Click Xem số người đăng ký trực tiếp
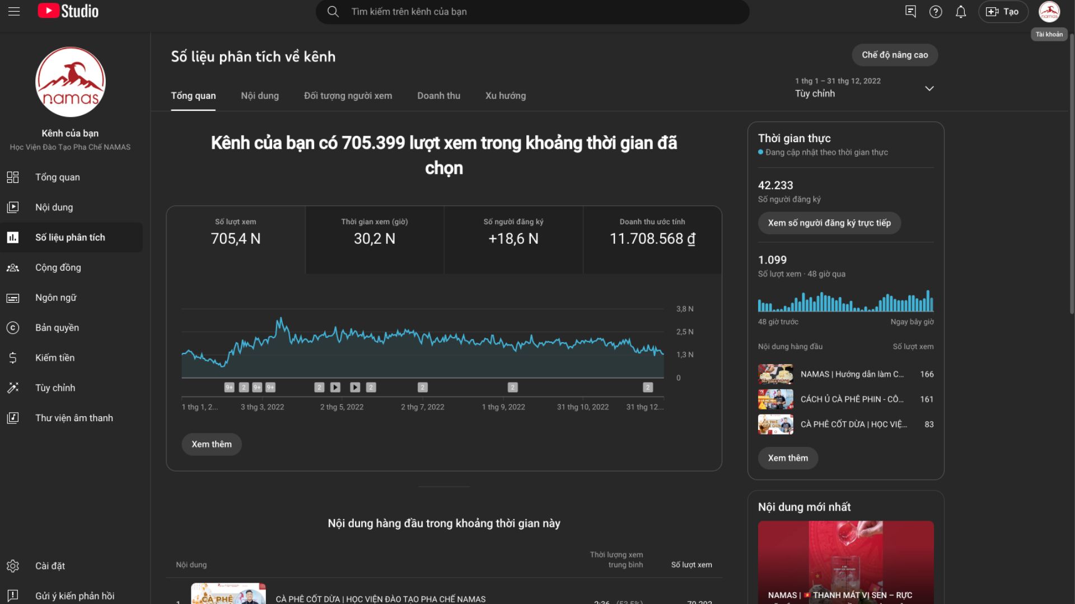 point(829,223)
